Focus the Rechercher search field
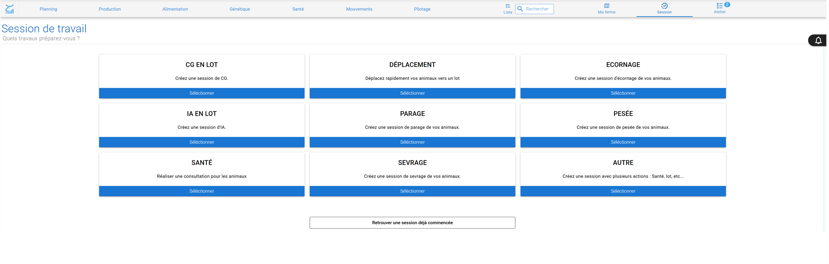 tap(534, 9)
